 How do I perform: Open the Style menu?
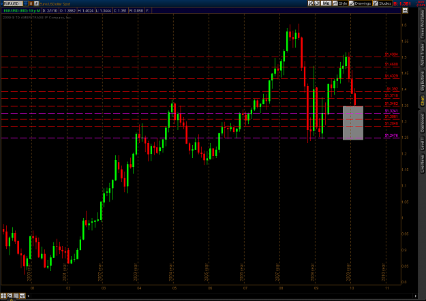tap(340, 3)
